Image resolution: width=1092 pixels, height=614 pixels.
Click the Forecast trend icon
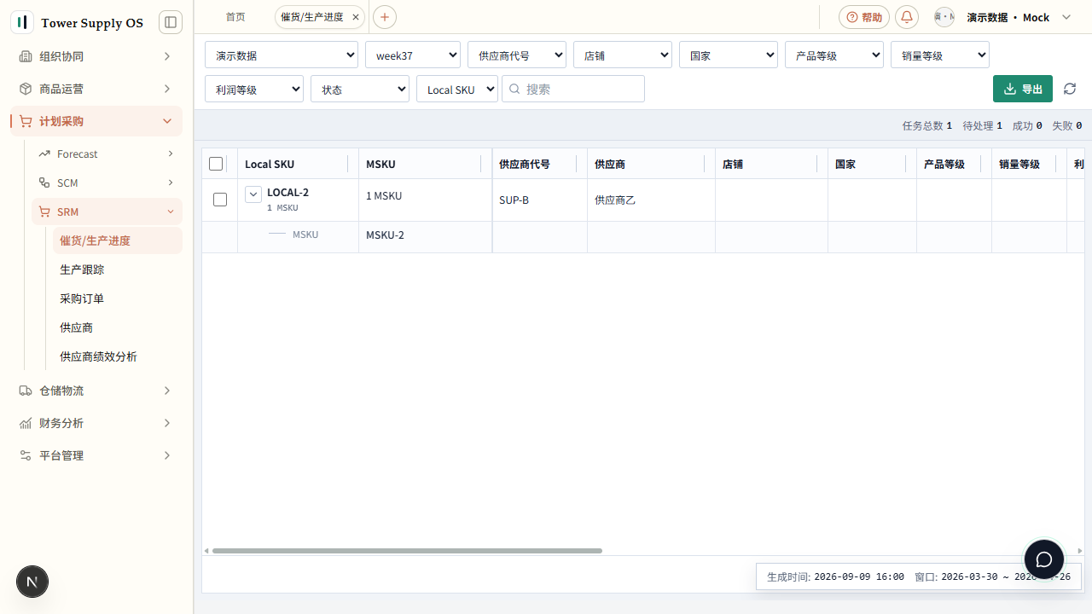44,153
